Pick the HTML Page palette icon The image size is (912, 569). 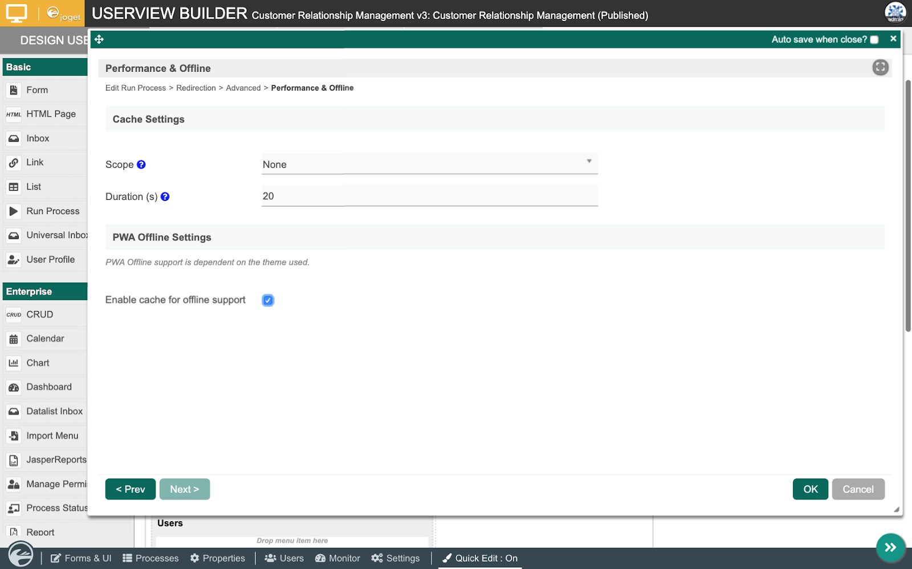click(x=14, y=114)
